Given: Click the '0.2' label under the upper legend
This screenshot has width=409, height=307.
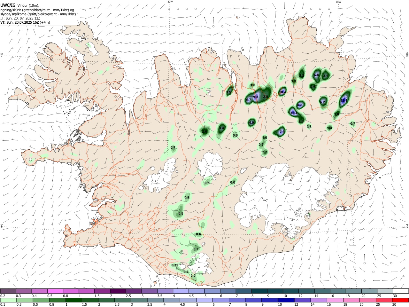Looking at the screenshot, I should pyautogui.click(x=3, y=296).
